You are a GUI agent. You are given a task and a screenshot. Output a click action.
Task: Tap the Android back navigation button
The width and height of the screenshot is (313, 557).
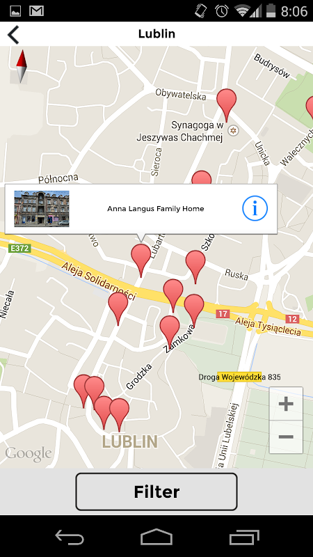click(x=70, y=537)
